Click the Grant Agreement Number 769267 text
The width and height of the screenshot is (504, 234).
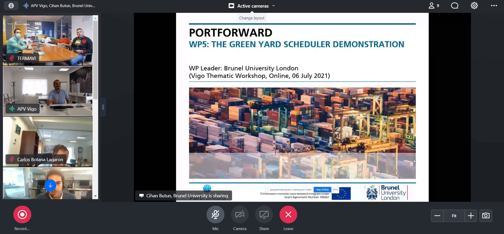(307, 197)
